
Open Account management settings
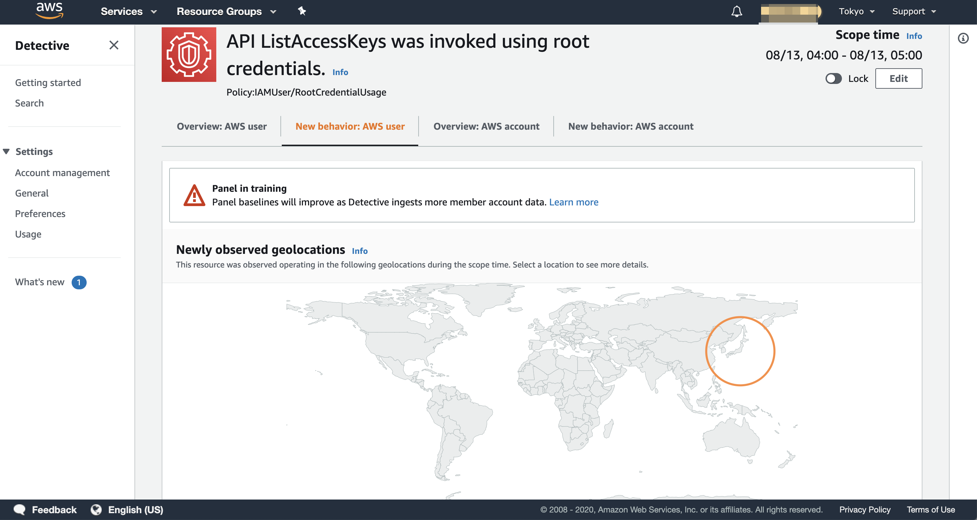62,173
